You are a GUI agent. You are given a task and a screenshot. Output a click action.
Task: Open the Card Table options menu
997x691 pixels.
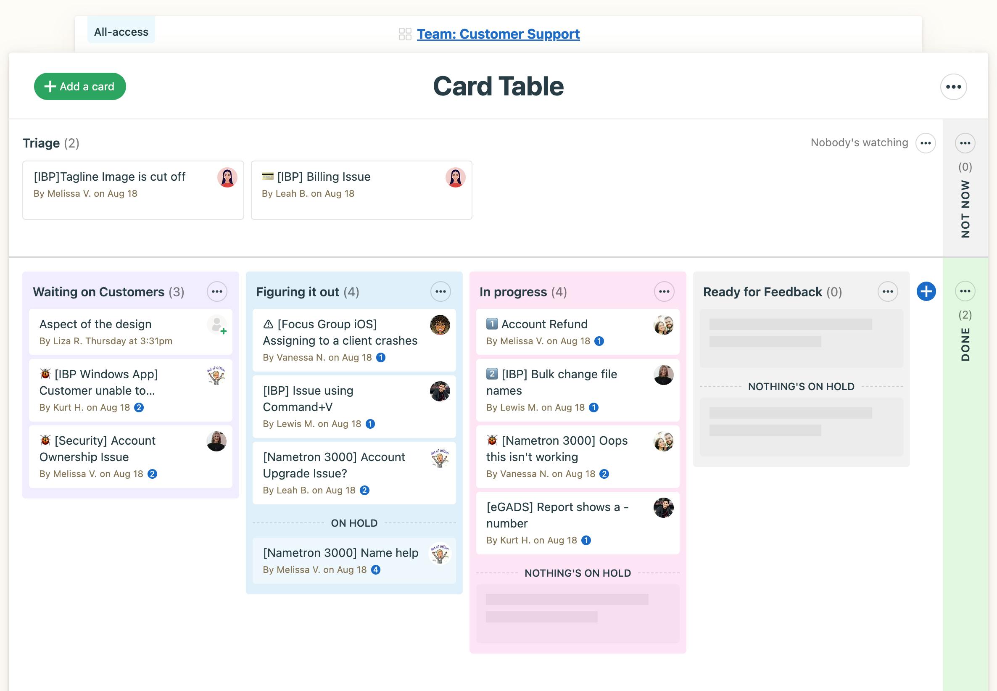pyautogui.click(x=953, y=87)
